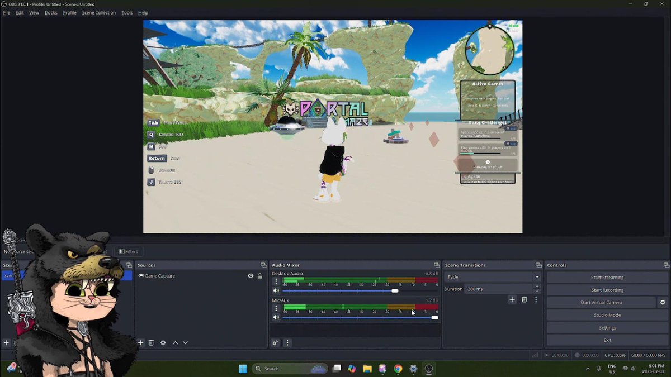Click the game preview canvas

[333, 127]
